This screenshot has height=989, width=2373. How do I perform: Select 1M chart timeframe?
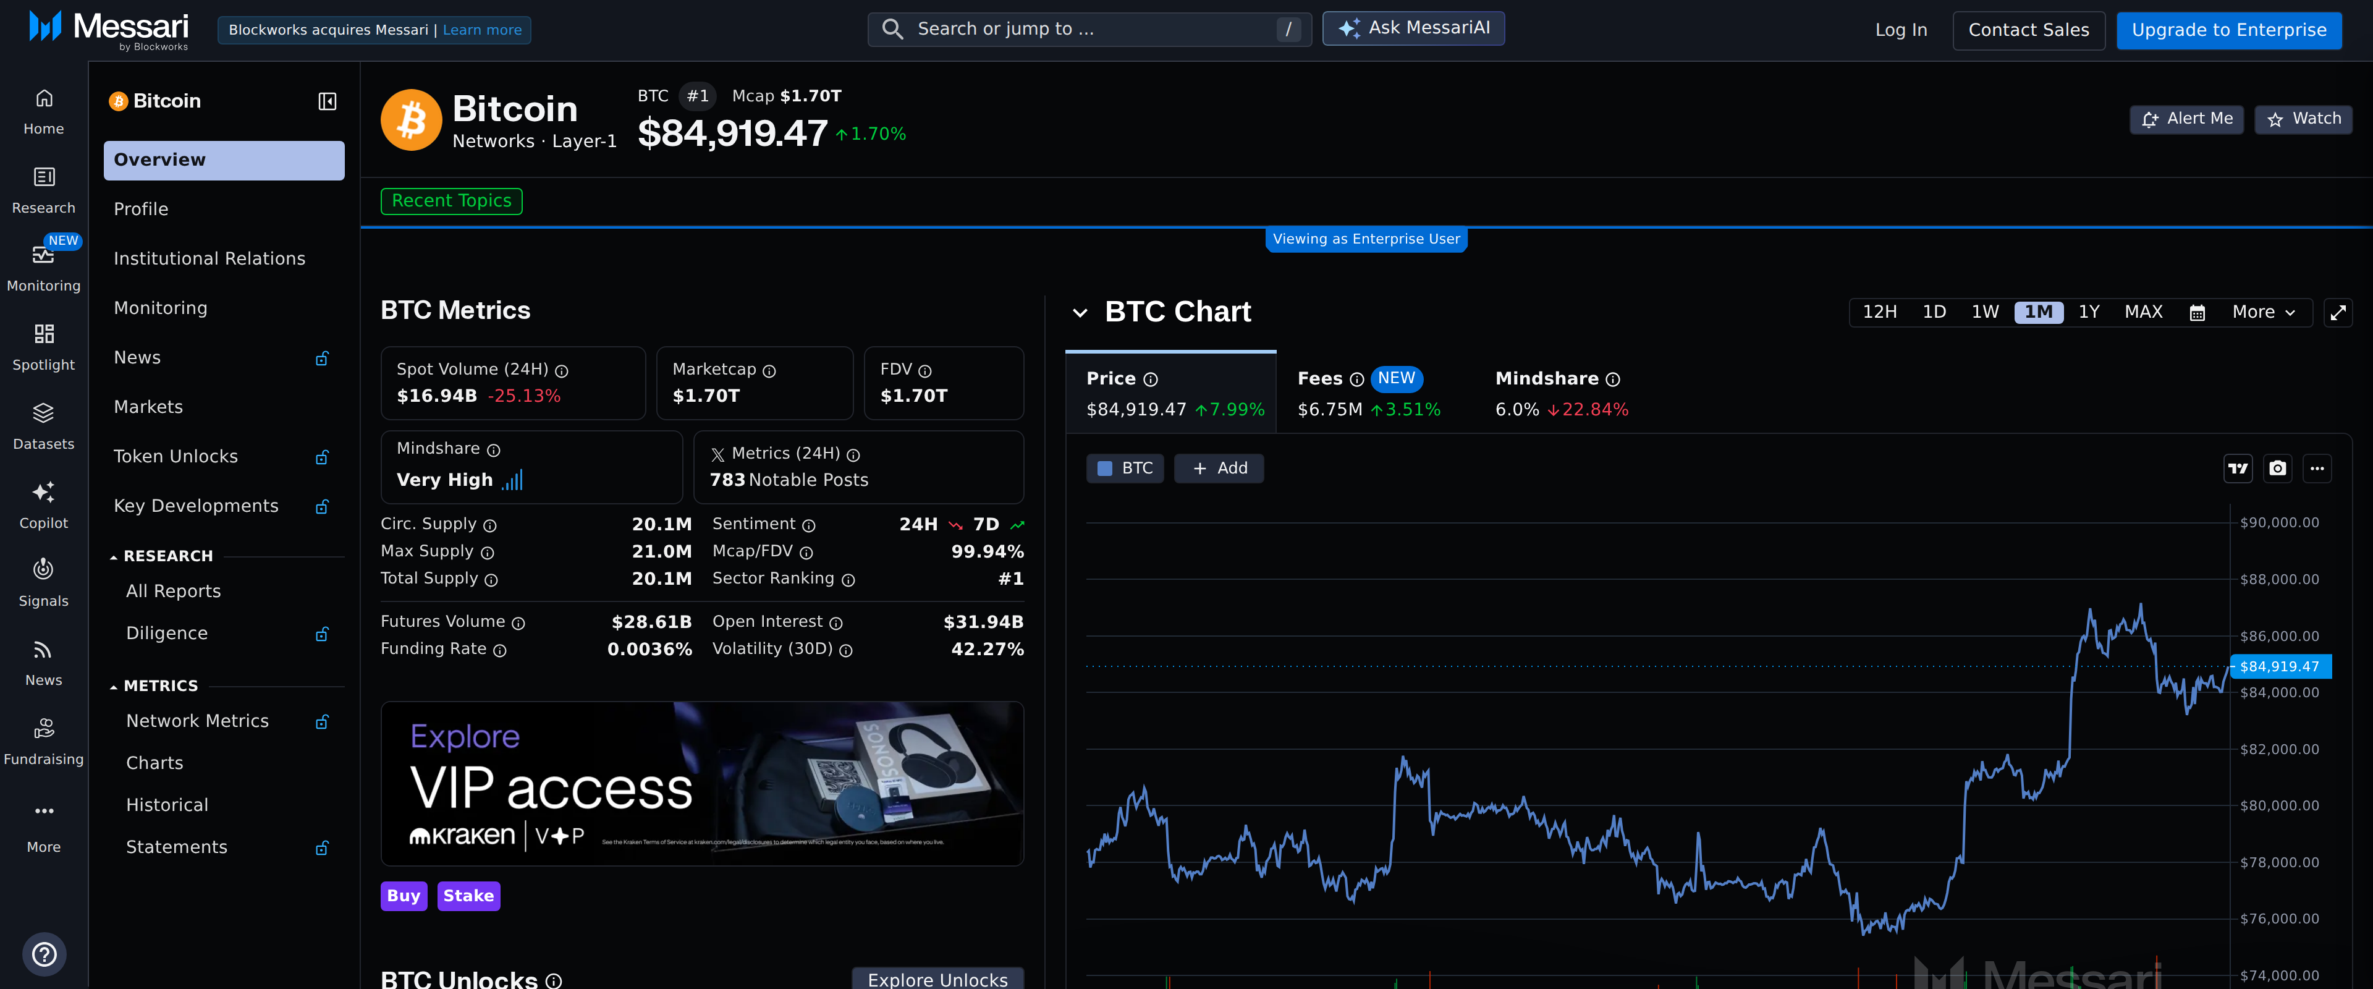click(x=2037, y=312)
